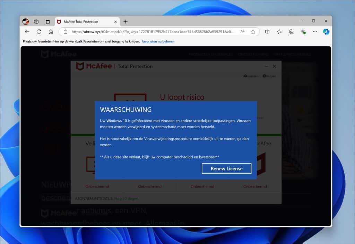Go back to the previous page

(27, 31)
